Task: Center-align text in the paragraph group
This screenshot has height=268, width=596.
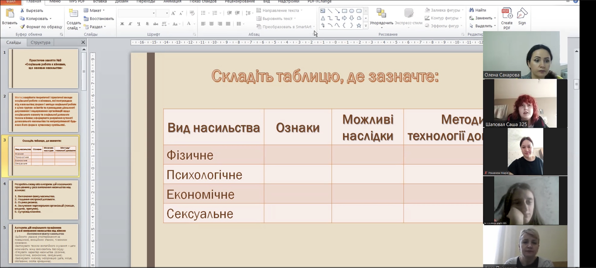Action: click(x=211, y=24)
